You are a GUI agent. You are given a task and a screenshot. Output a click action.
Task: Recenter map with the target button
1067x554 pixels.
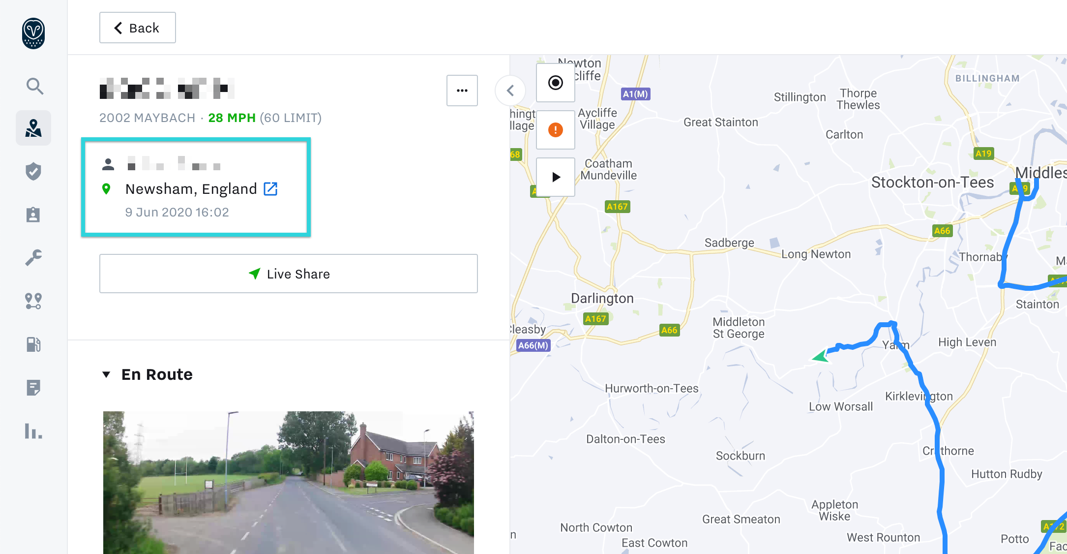[x=556, y=83]
